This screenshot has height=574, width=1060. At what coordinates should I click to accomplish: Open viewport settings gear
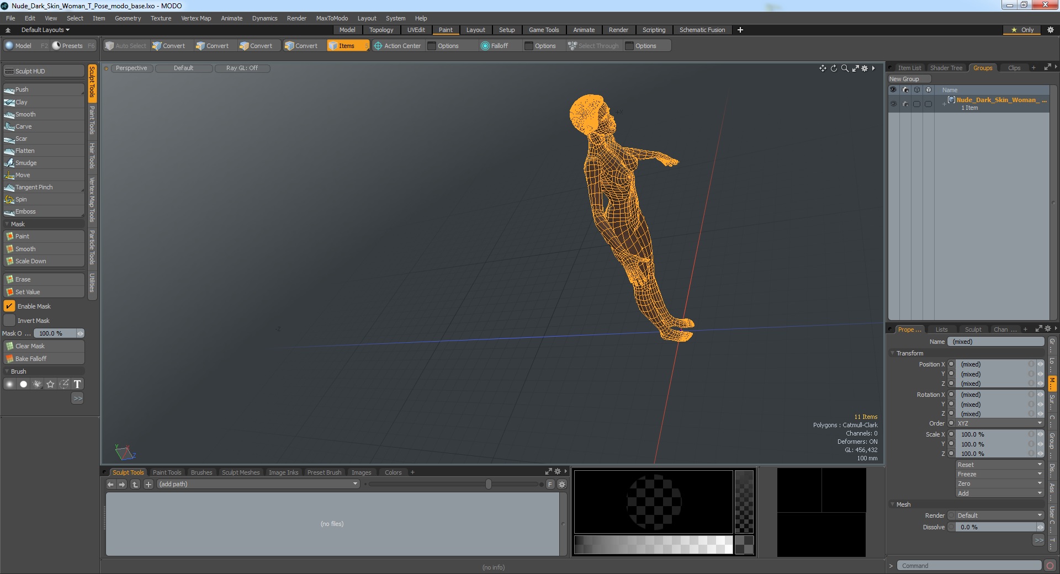coord(865,68)
